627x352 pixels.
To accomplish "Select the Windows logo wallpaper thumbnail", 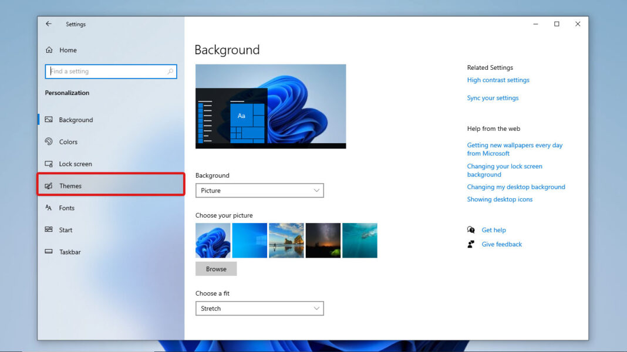I will tap(250, 240).
